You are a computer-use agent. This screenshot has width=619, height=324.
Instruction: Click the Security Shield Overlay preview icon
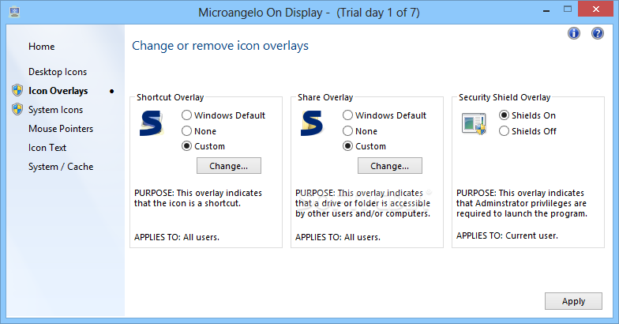click(474, 123)
